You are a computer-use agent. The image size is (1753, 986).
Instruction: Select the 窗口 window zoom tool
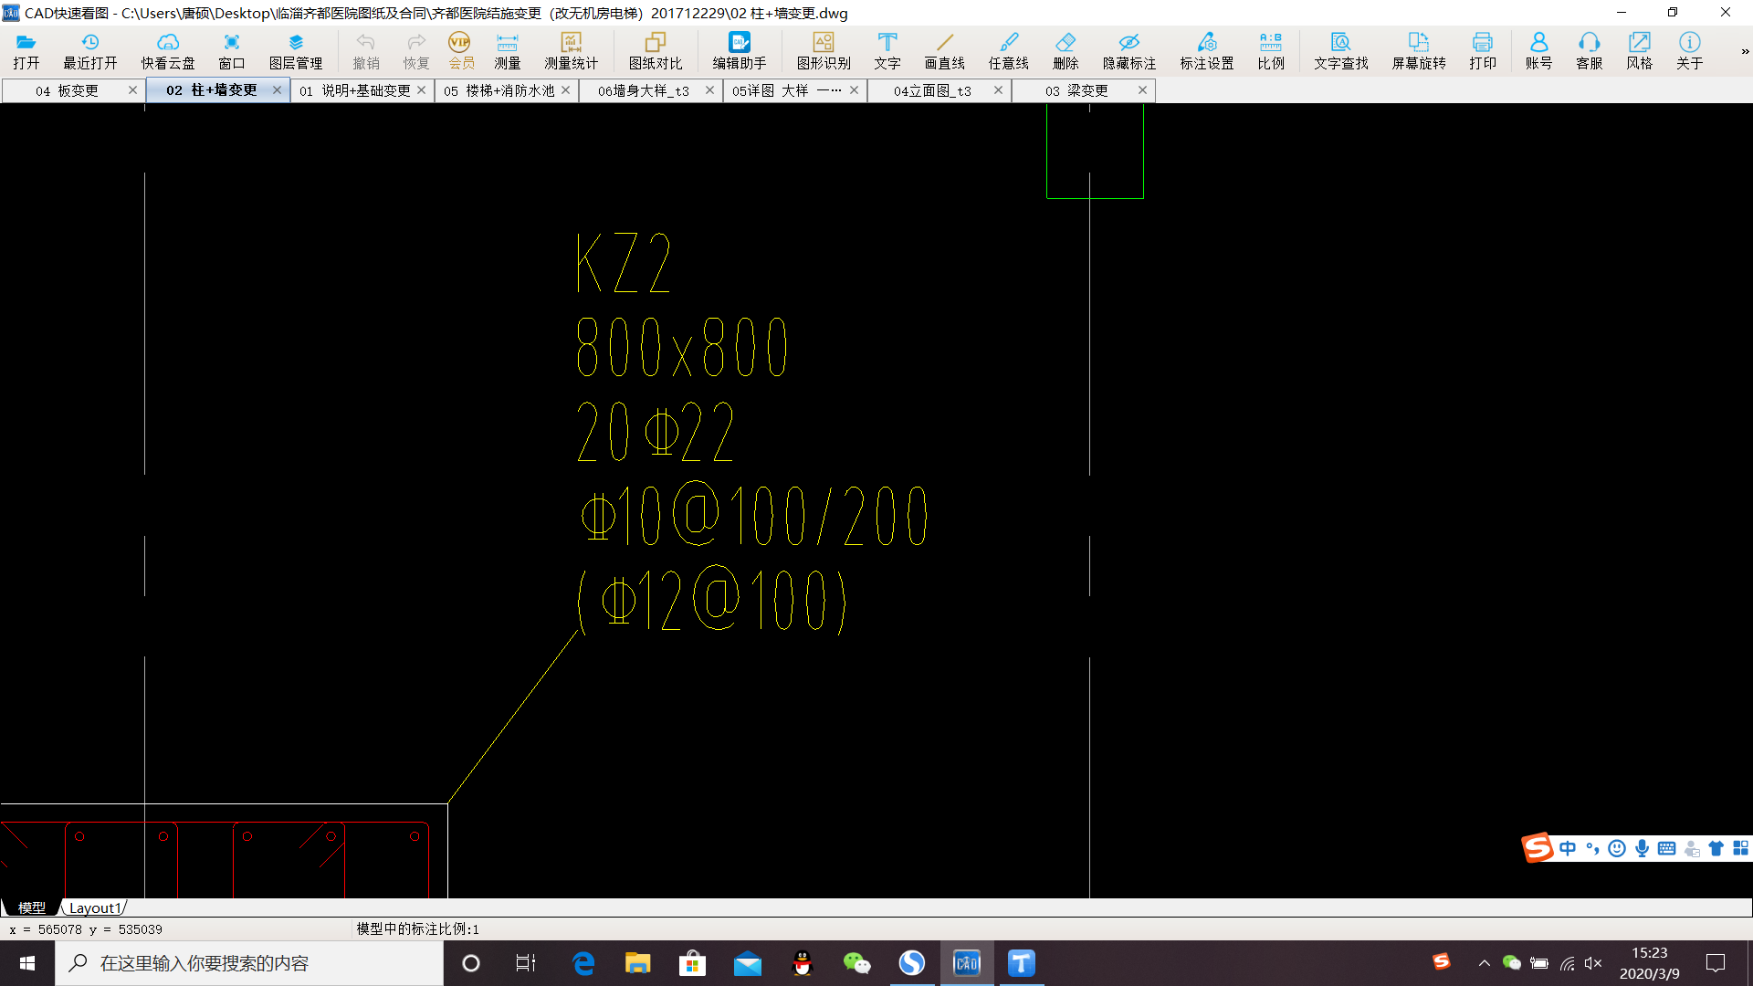point(232,51)
